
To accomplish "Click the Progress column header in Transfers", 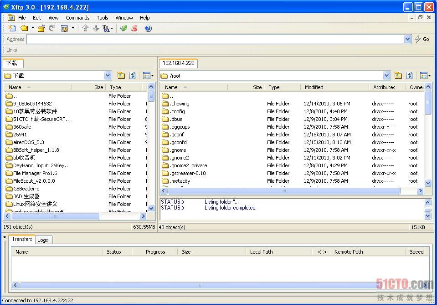I will (155, 252).
